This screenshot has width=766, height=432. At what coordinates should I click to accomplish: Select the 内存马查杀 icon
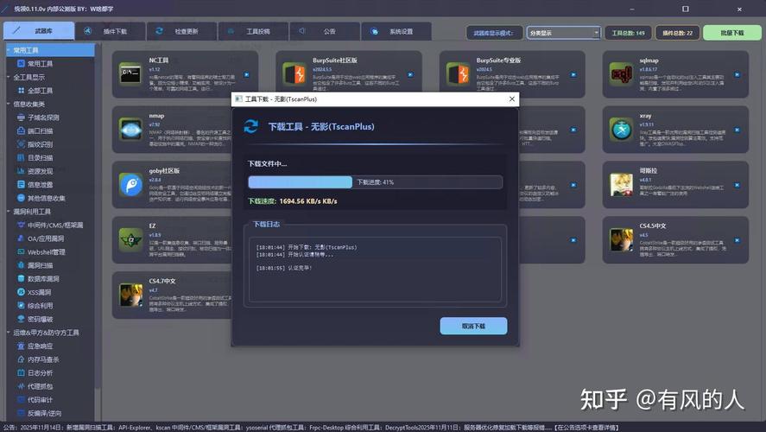(x=21, y=359)
